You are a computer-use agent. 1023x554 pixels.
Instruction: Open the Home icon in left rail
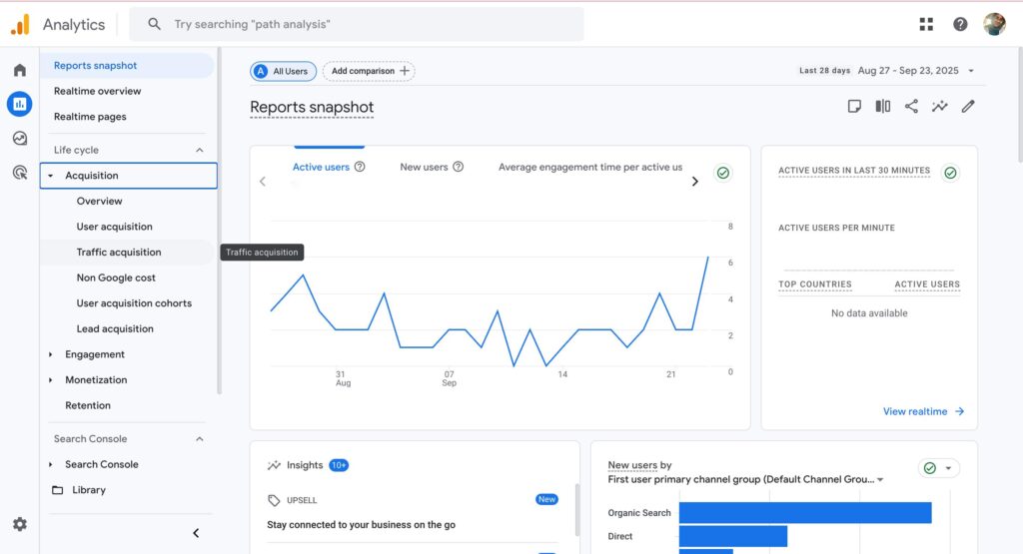pos(19,71)
